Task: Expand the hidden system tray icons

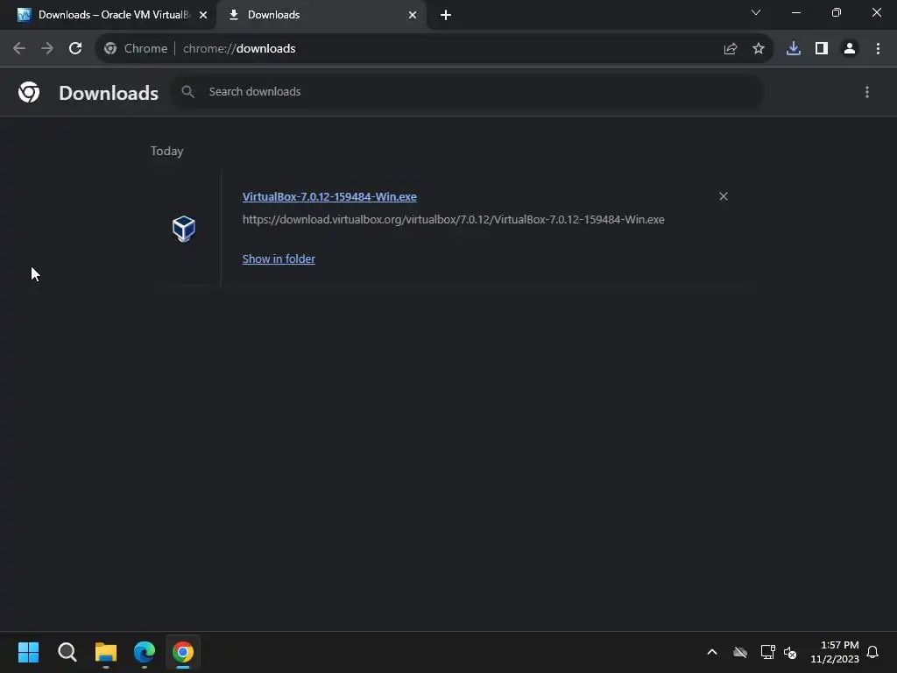Action: [x=712, y=652]
